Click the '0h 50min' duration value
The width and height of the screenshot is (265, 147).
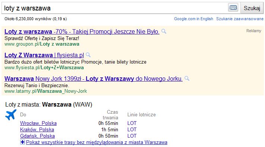pyautogui.click(x=108, y=136)
